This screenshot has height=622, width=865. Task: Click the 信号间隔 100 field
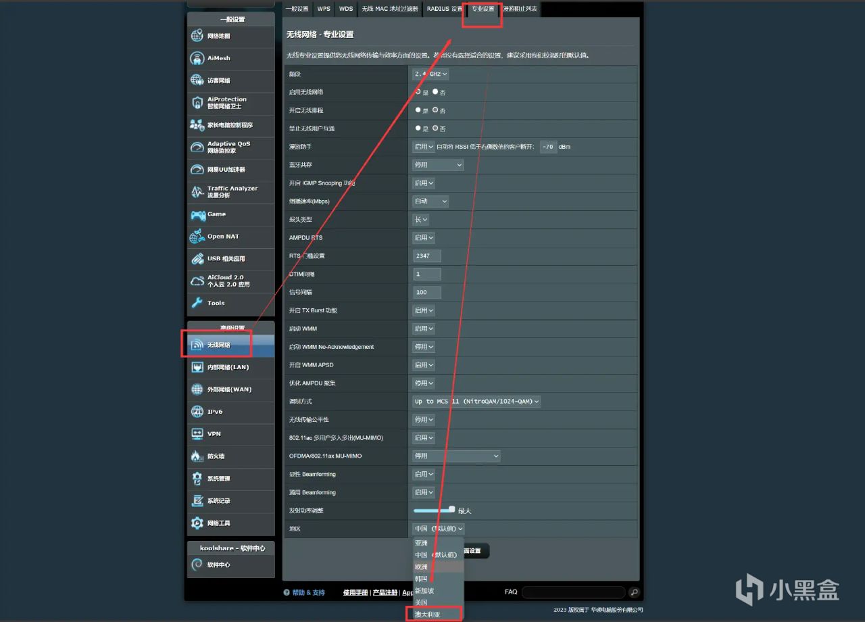click(x=427, y=293)
